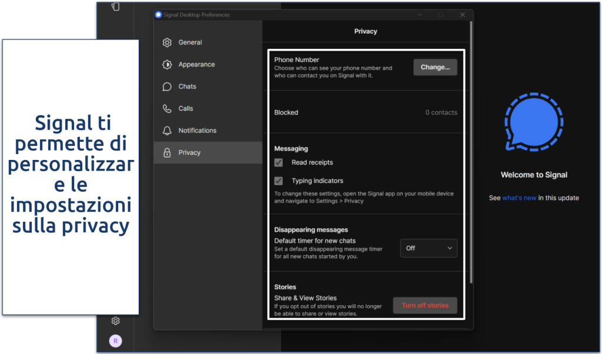Image resolution: width=602 pixels, height=354 pixels.
Task: Select the Appearance menu label
Action: click(196, 65)
